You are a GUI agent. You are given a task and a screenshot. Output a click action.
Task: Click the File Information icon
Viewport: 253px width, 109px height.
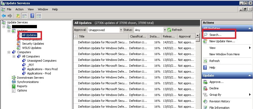[205, 108]
